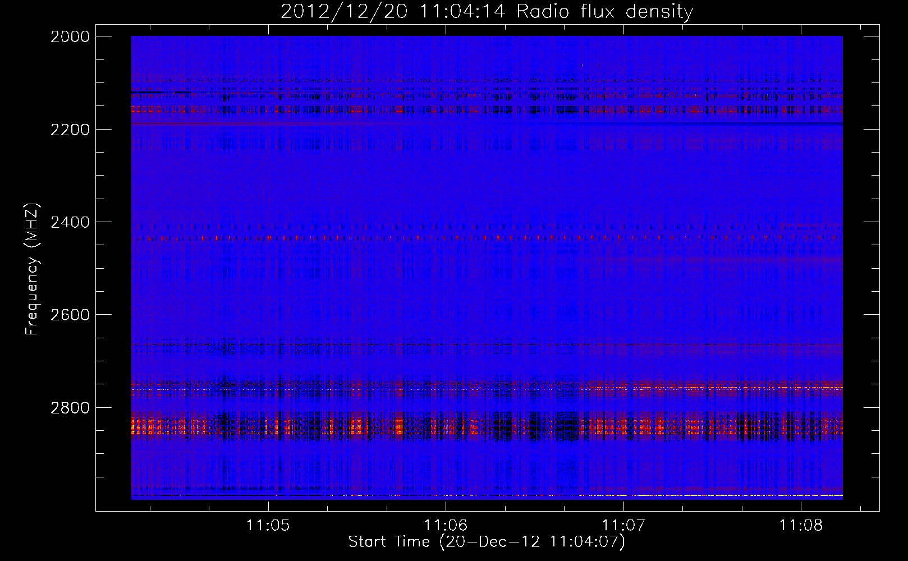Select the 2800 frequency axis label
The height and width of the screenshot is (561, 908).
click(x=70, y=407)
